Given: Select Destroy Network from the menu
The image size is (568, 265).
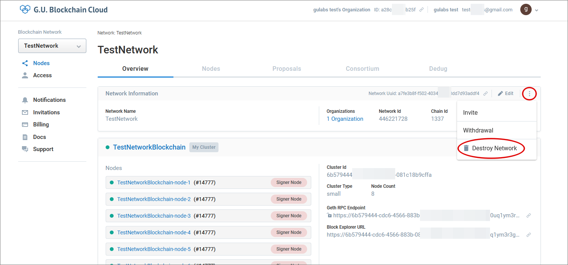Looking at the screenshot, I should 494,148.
